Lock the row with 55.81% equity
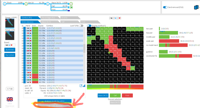The height and width of the screenshot is (108, 200). (x=23, y=28)
